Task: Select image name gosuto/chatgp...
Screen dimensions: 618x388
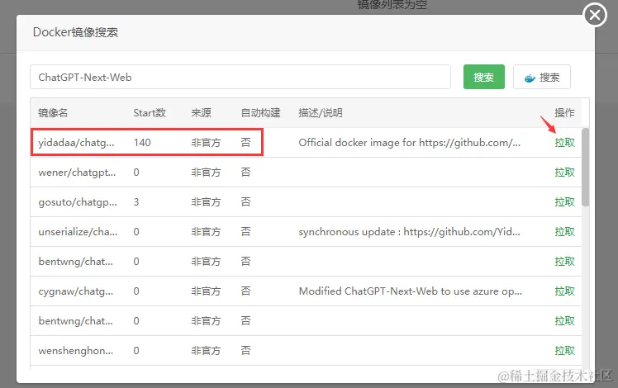Action: [x=78, y=202]
